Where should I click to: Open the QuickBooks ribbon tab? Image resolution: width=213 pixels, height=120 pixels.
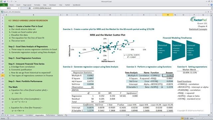click(77, 5)
